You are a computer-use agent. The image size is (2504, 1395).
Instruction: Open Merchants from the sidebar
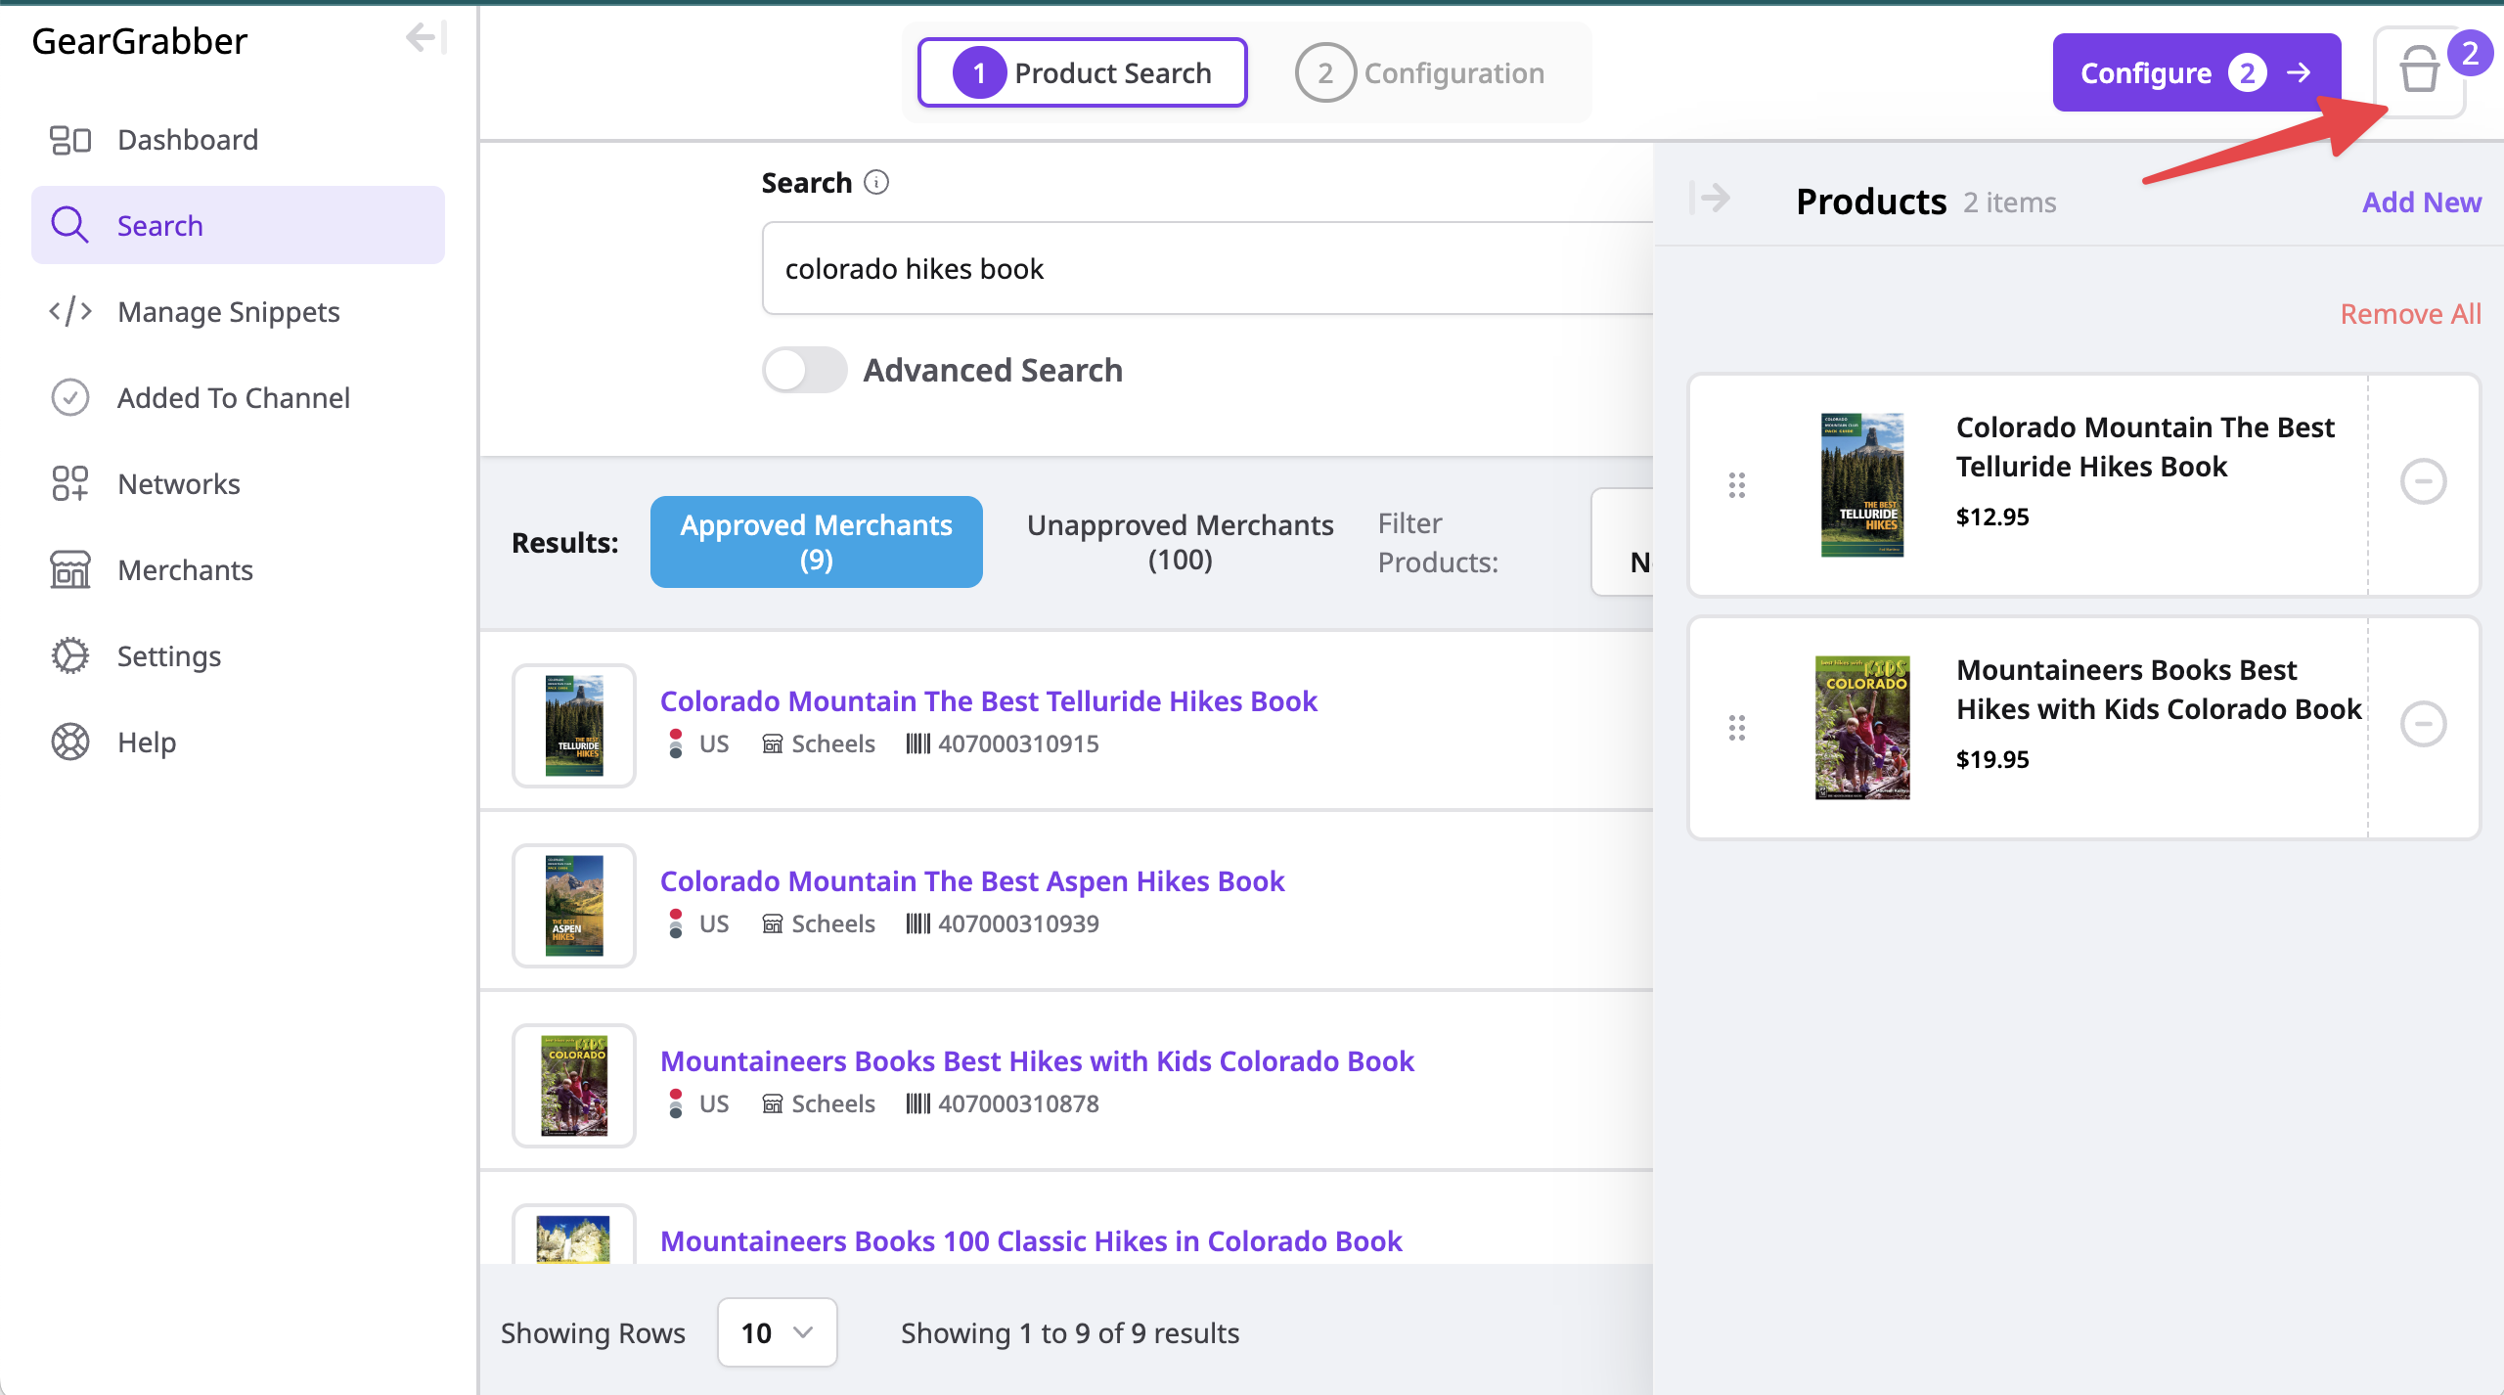[185, 570]
